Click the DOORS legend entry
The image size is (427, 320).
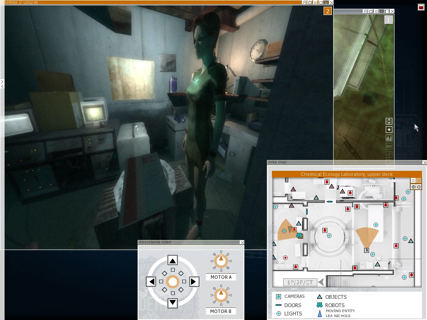pos(289,305)
